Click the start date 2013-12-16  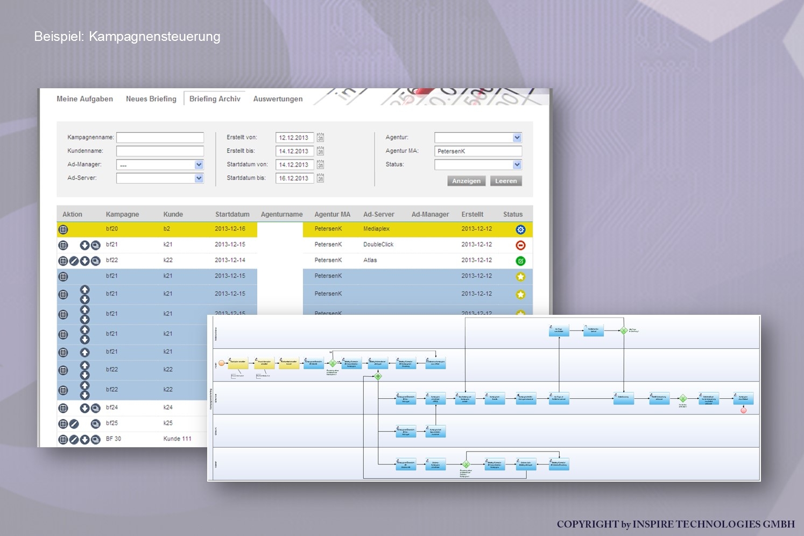(x=230, y=229)
